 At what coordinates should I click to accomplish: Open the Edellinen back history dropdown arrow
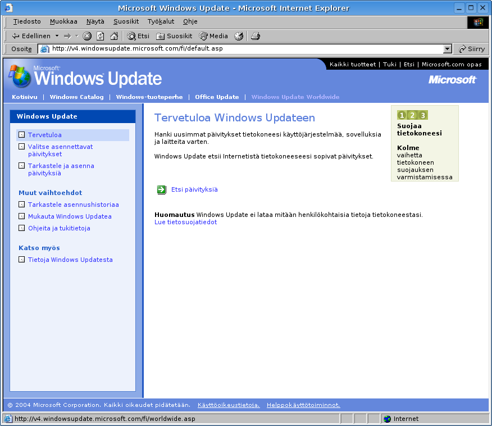57,36
